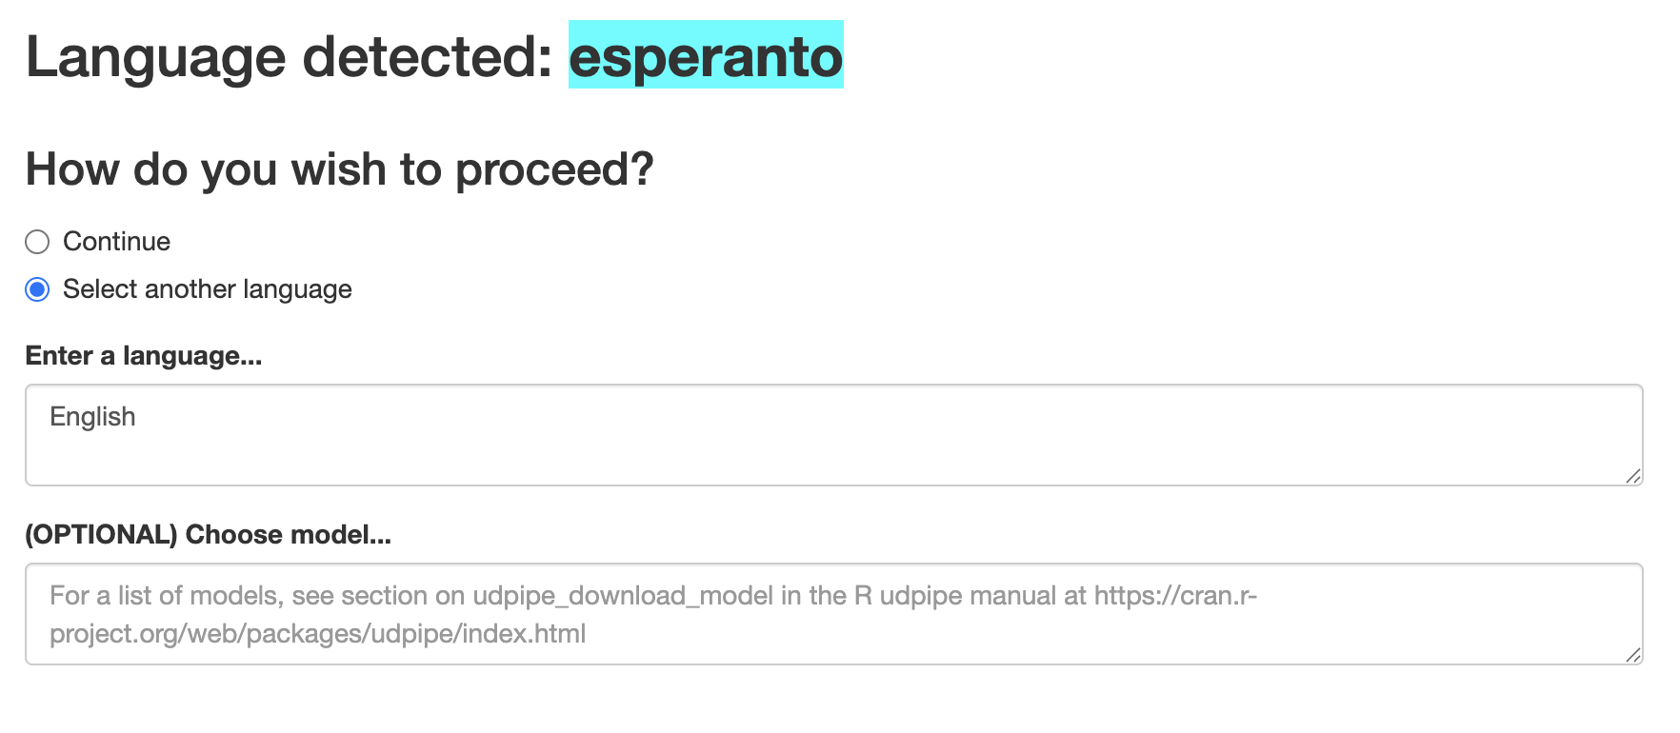
Task: Click the 'Select another language' label text
Action: (x=207, y=289)
